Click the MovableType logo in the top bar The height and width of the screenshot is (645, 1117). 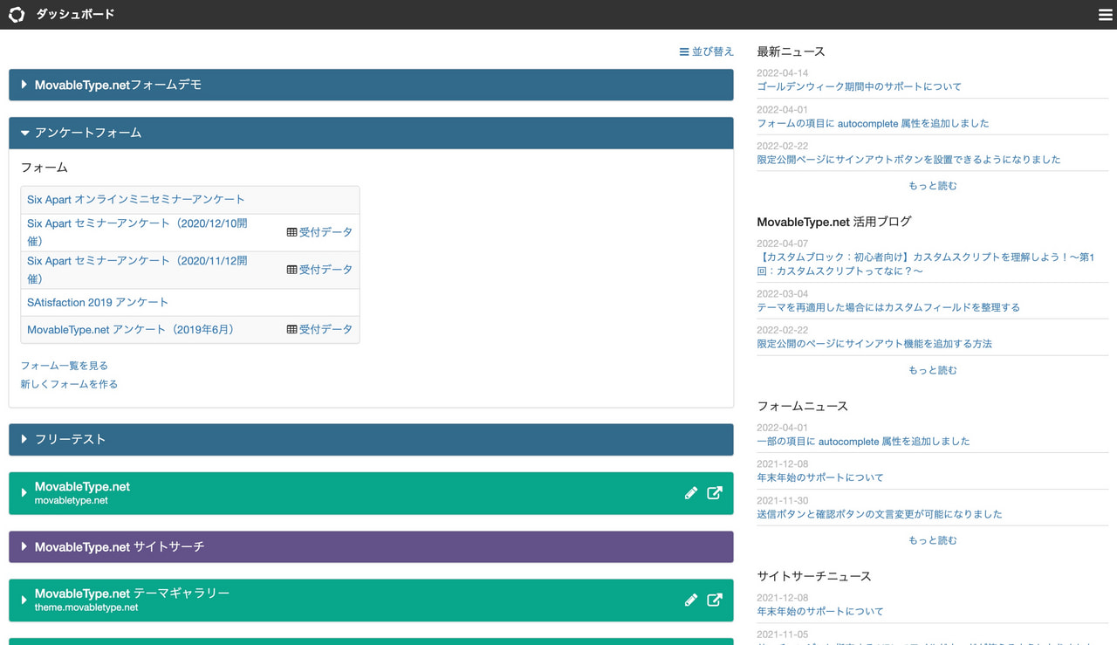click(x=16, y=14)
